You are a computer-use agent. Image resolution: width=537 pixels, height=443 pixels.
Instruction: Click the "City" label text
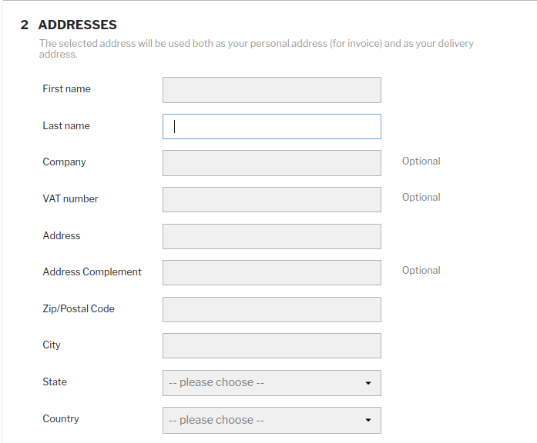[x=52, y=345]
